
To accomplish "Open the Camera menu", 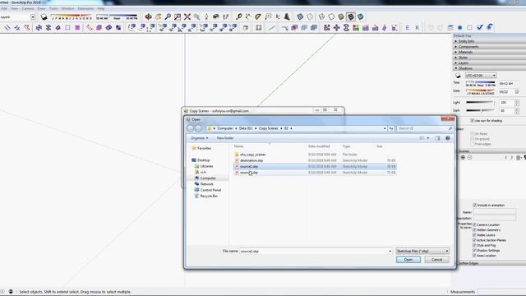I will tap(28, 8).
